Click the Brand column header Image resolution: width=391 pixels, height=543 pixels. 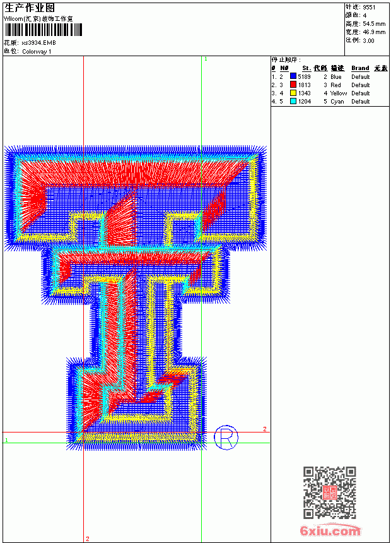click(360, 68)
